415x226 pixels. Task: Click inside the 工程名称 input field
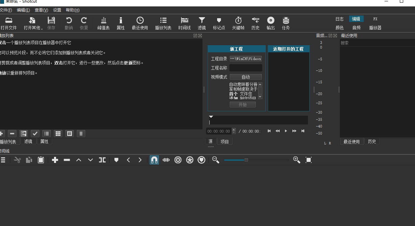(x=246, y=67)
